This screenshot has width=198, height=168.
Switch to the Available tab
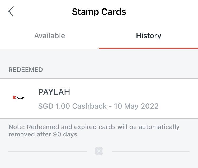(50, 36)
